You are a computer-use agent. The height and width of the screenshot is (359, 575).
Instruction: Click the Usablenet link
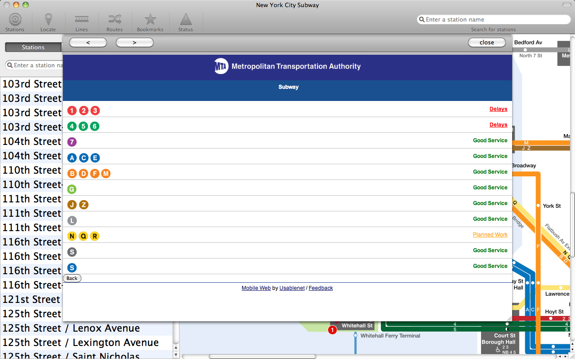click(292, 288)
